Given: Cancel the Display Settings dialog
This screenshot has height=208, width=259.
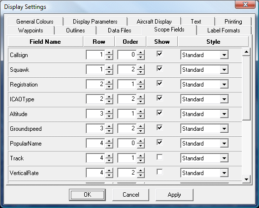Looking at the screenshot, I should click(x=131, y=195).
